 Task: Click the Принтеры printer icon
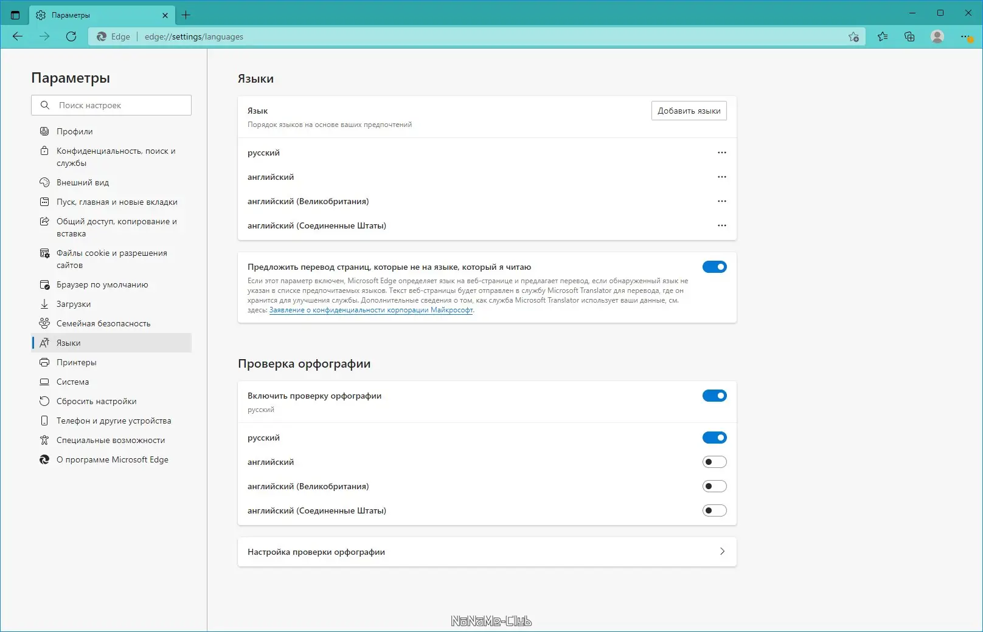click(44, 362)
